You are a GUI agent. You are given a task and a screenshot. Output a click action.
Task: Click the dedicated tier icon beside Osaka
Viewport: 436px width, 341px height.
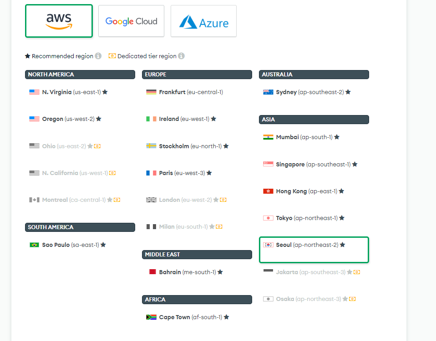click(352, 299)
